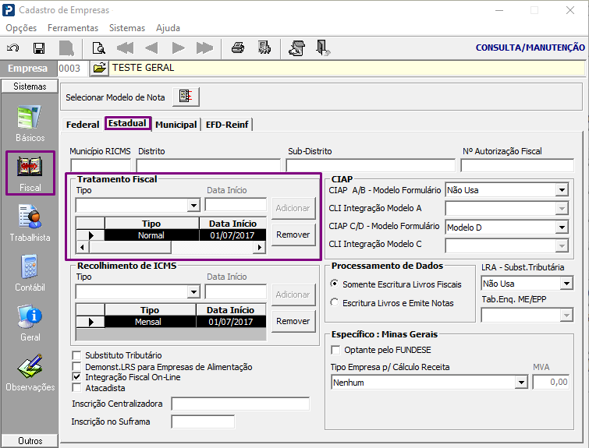Screen dimensions: 589x448
Task: Click the Selecionar Modelo de Nota icon
Action: point(186,97)
